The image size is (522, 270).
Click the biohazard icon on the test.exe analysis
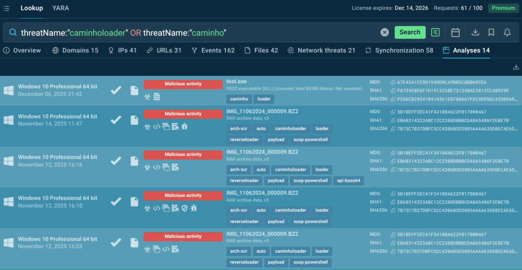click(148, 96)
